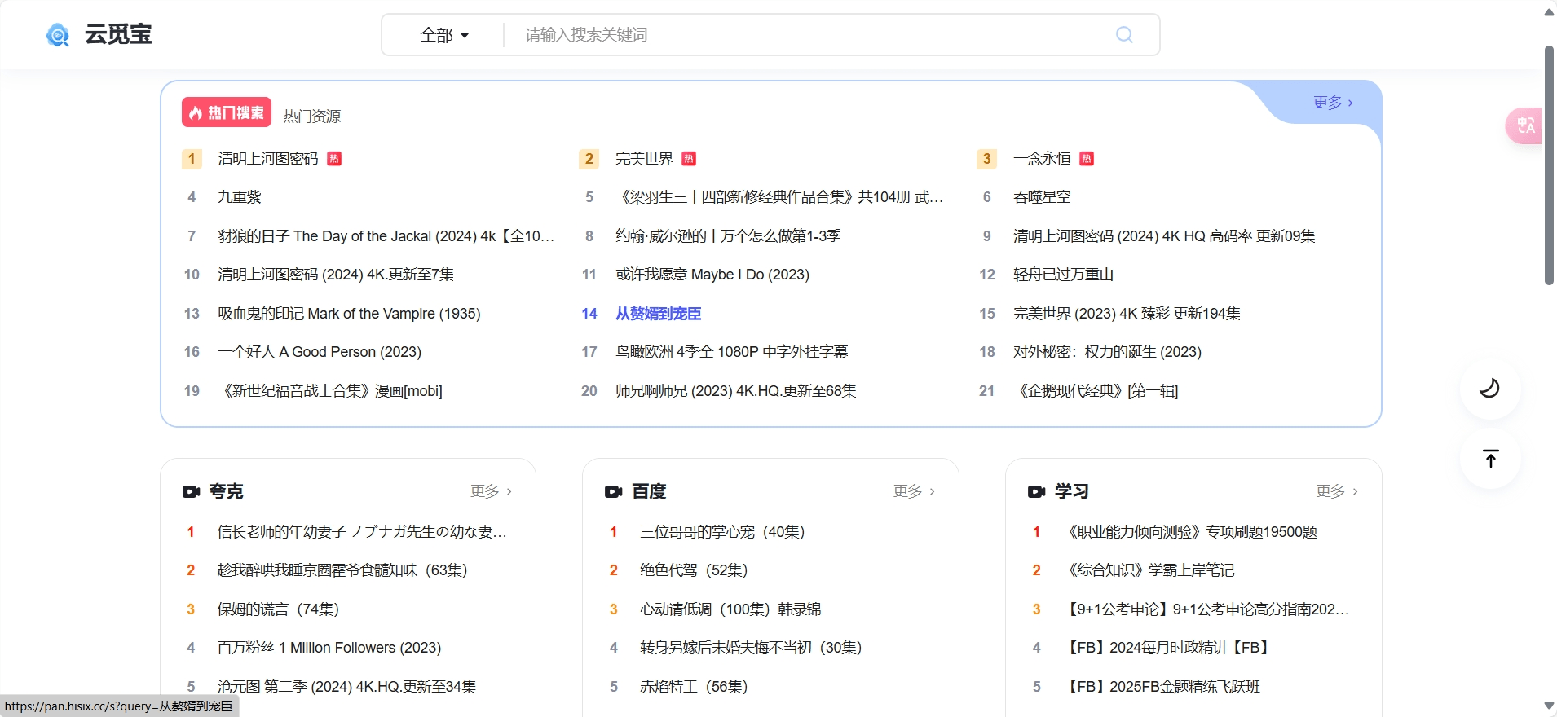Click the page vertical scrollbar thumb
The width and height of the screenshot is (1557, 717).
(x=1549, y=165)
